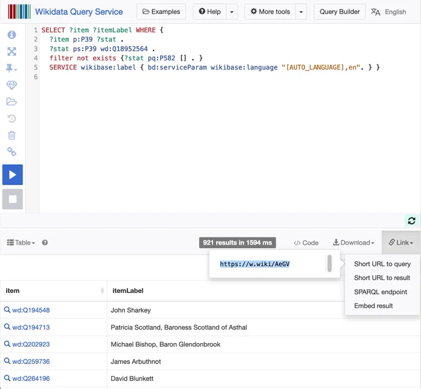The image size is (421, 389).
Task: Clear the query with the trash icon
Action: 12,135
